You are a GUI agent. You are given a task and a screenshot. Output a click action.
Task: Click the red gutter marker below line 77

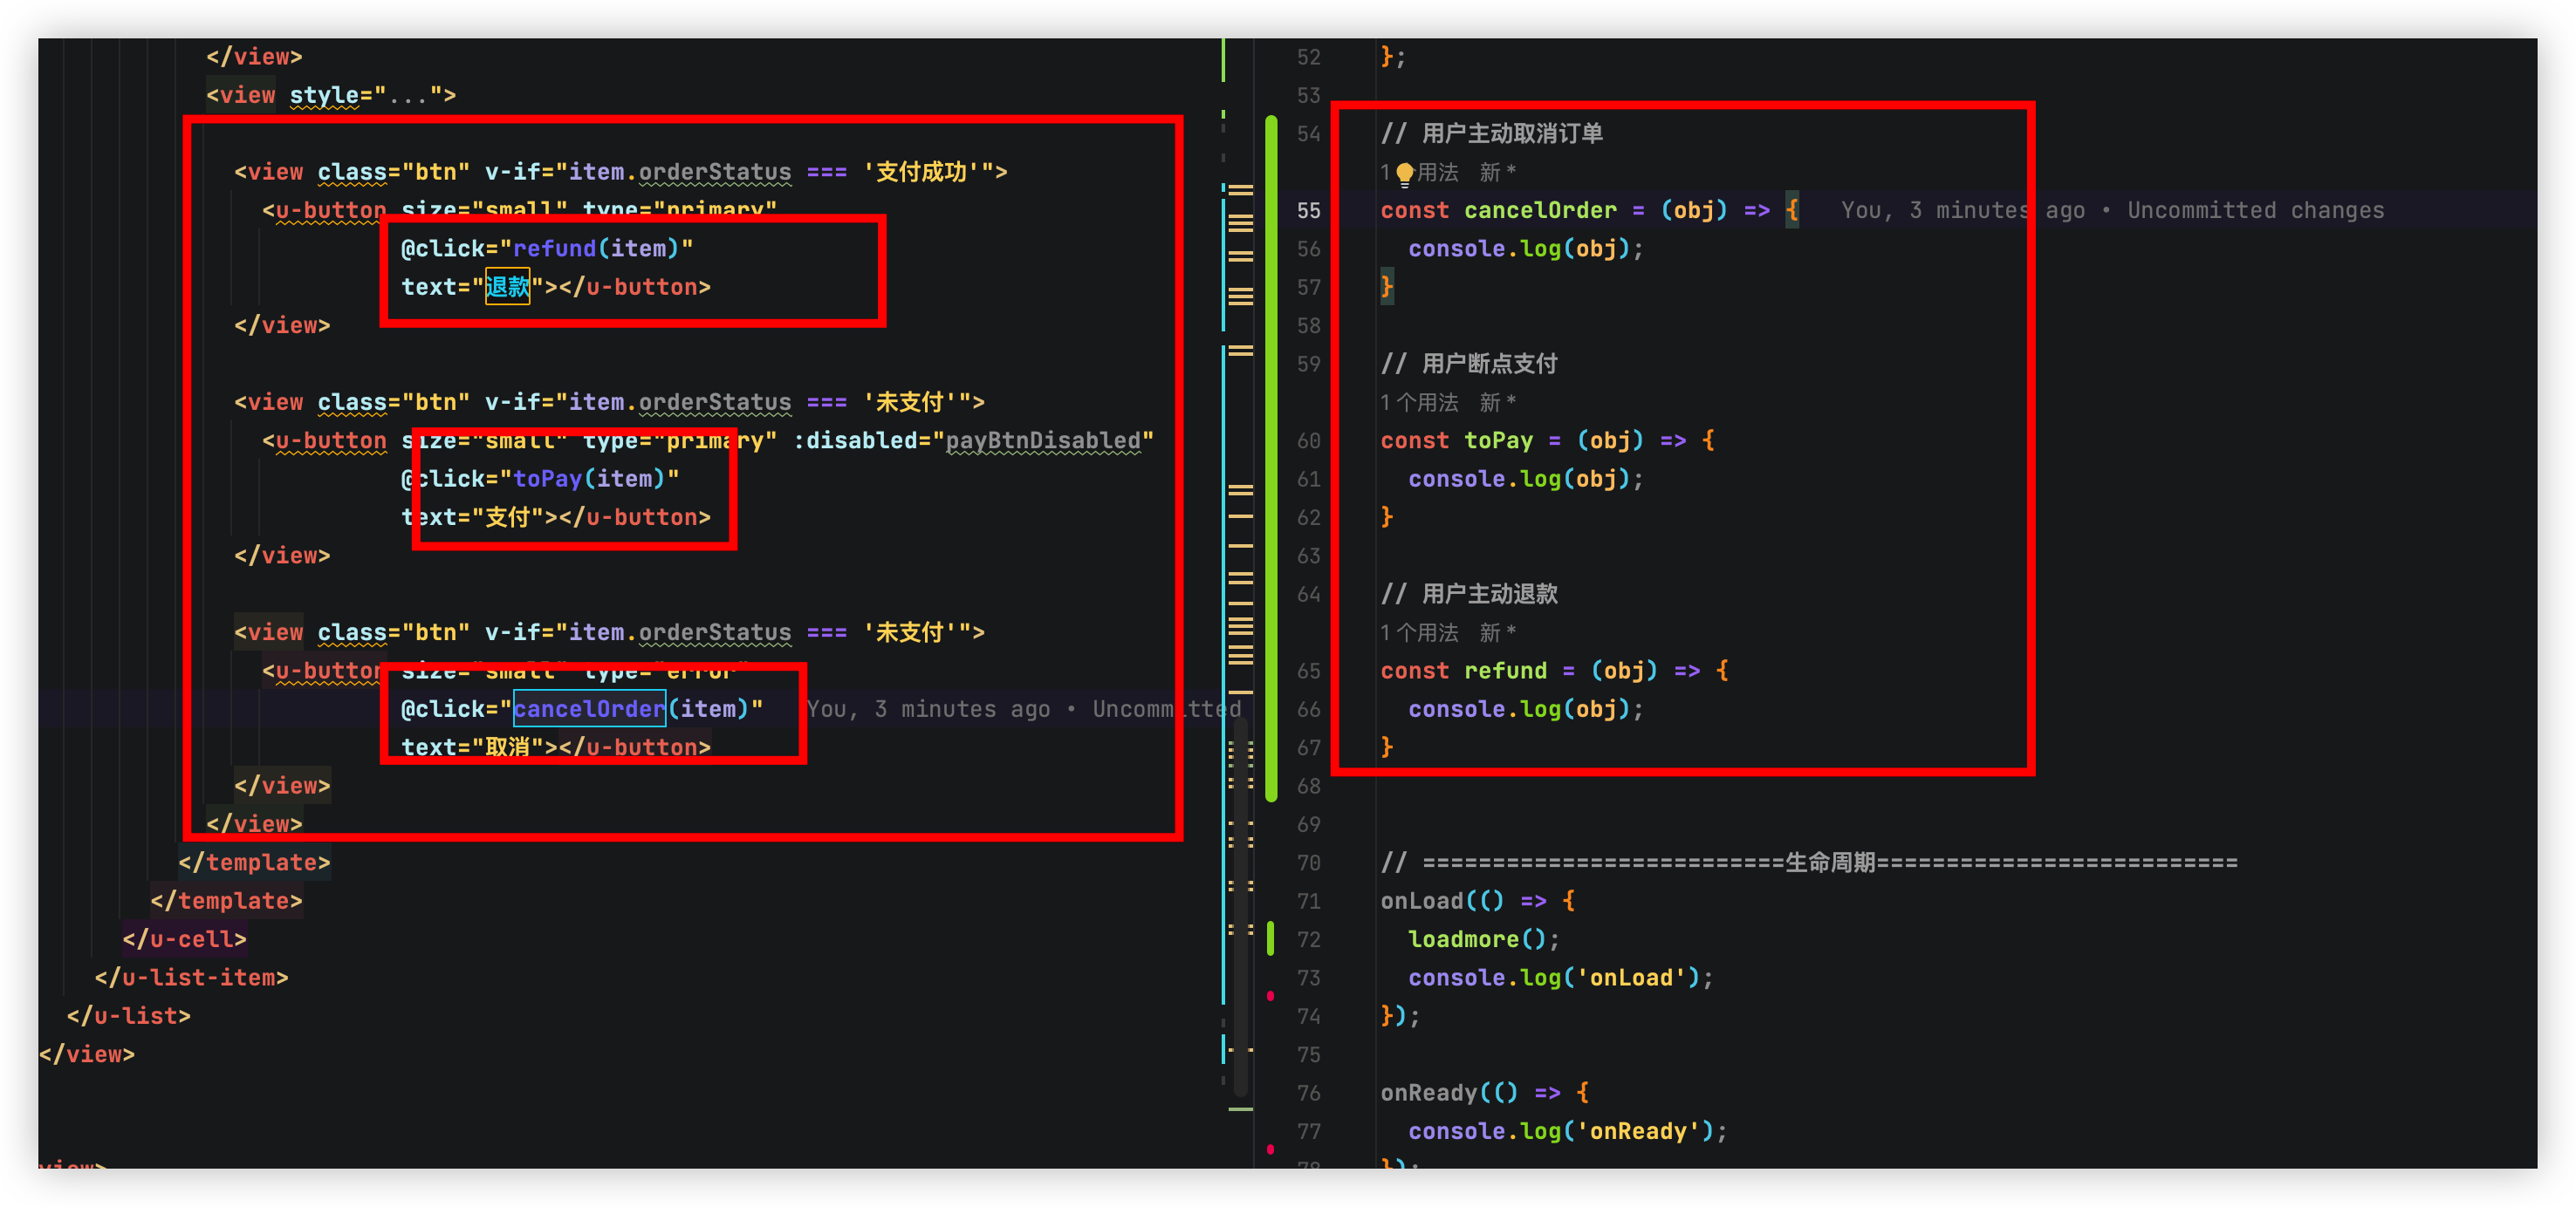1270,1149
